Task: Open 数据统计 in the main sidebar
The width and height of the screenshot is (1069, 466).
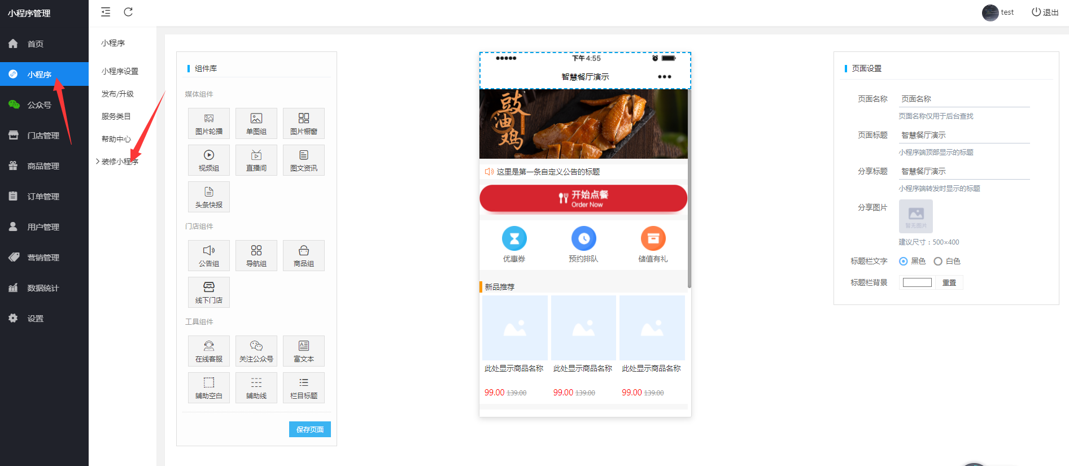Action: [44, 288]
